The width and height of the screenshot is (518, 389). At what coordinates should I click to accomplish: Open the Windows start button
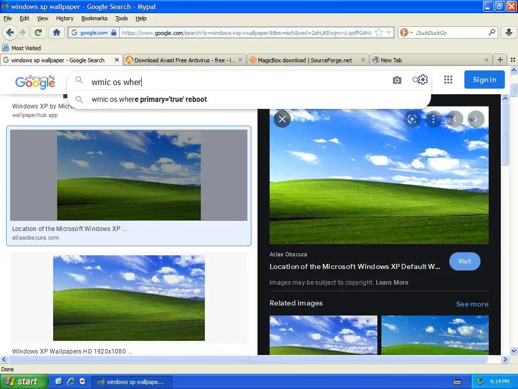(x=24, y=381)
